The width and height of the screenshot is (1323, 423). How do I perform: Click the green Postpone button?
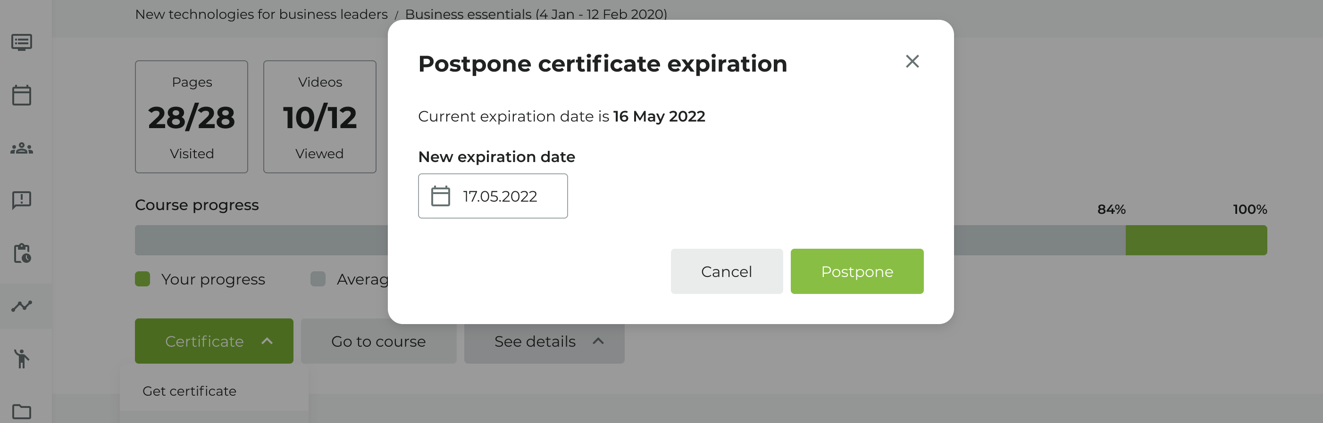click(x=857, y=271)
